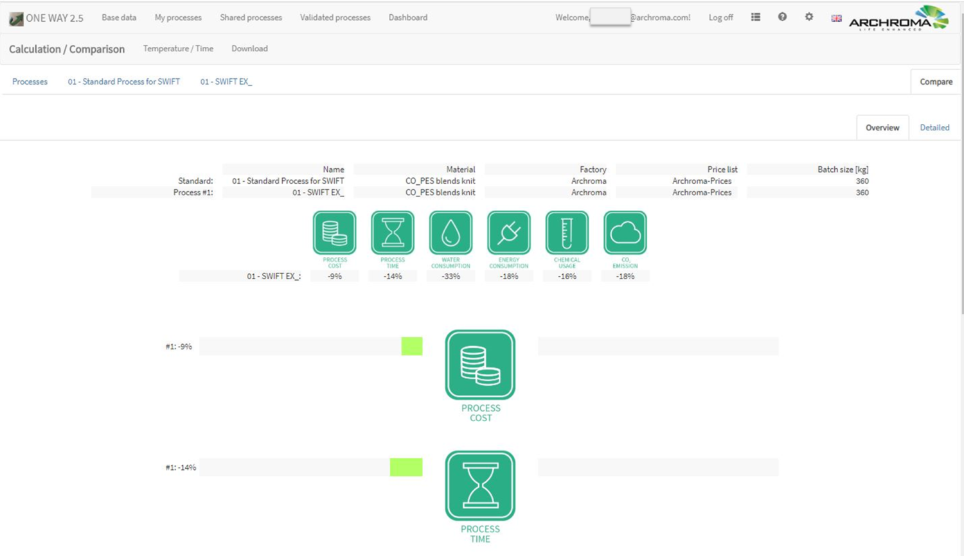
Task: Click 'CO_PES blends knit' in Standard row
Action: pyautogui.click(x=440, y=181)
